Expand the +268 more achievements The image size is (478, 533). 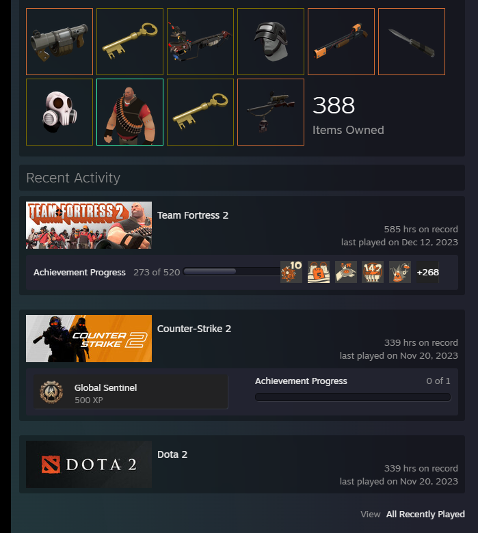coord(427,272)
